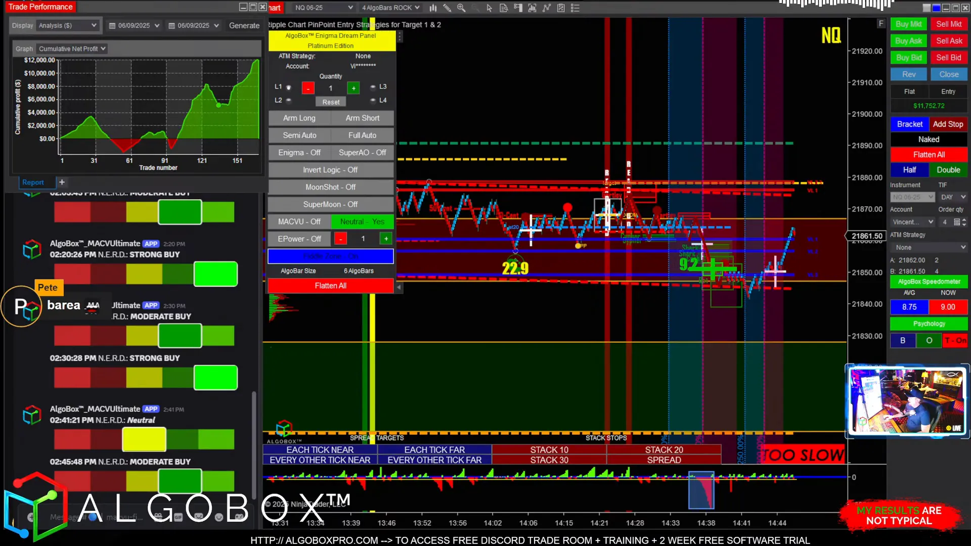Toggle MoonShot - Off
The image size is (971, 546).
click(330, 187)
